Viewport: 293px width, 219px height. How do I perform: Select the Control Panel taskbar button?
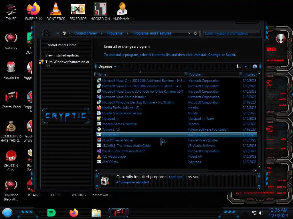point(118,213)
